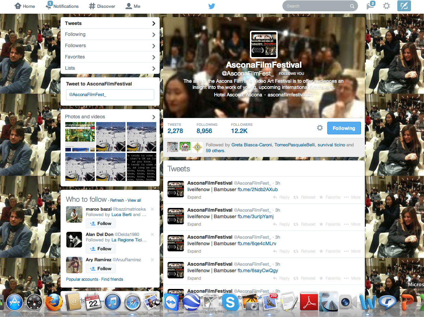The image size is (424, 317).
Task: Toggle the blue Following button
Action: (x=344, y=128)
